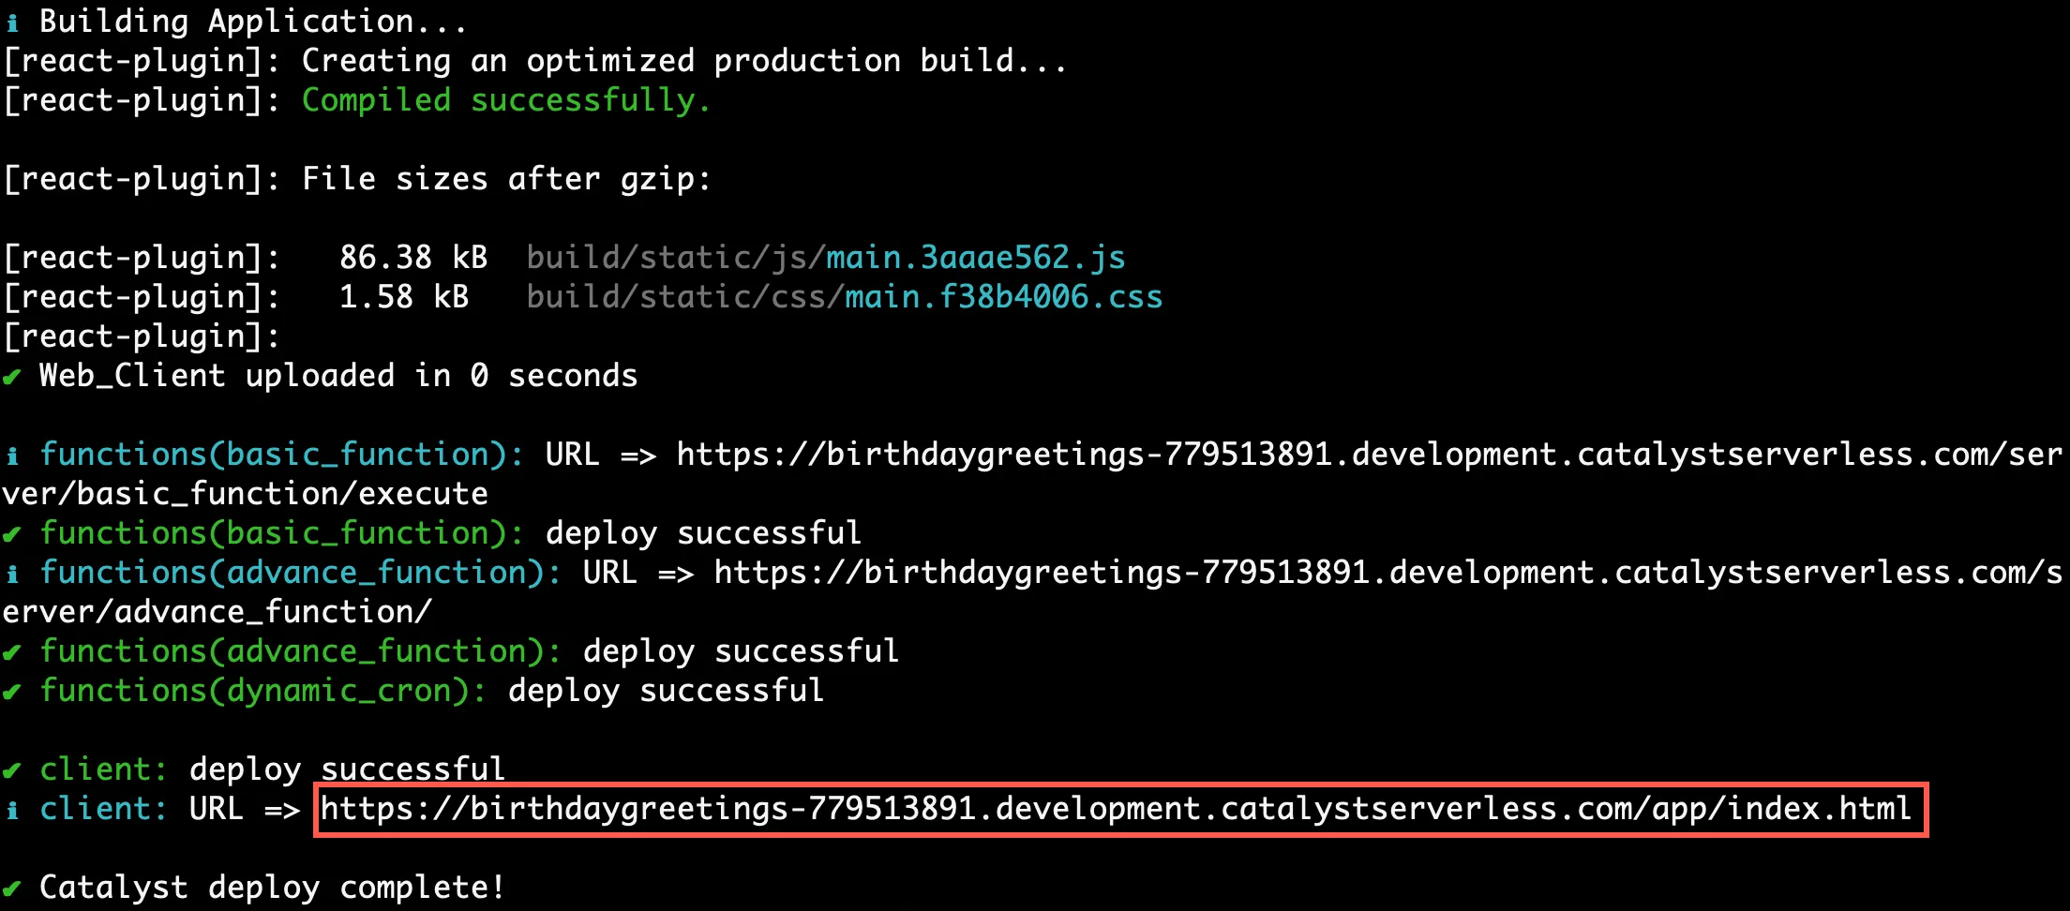2070x911 pixels.
Task: Click the 86.38 kB file size
Action: pos(413,258)
